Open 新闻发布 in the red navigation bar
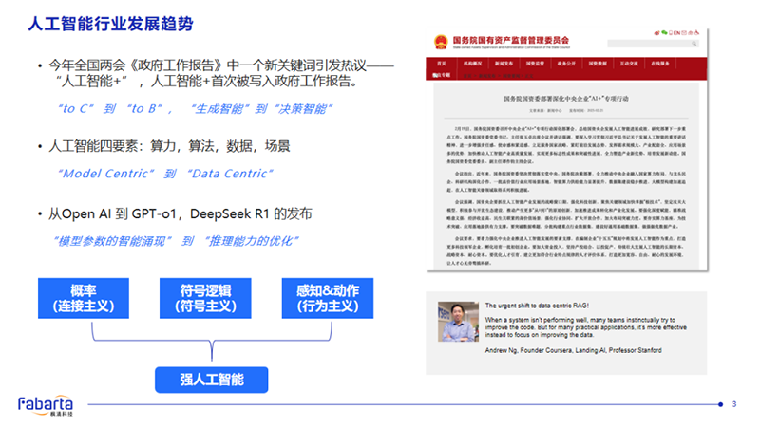 point(504,64)
